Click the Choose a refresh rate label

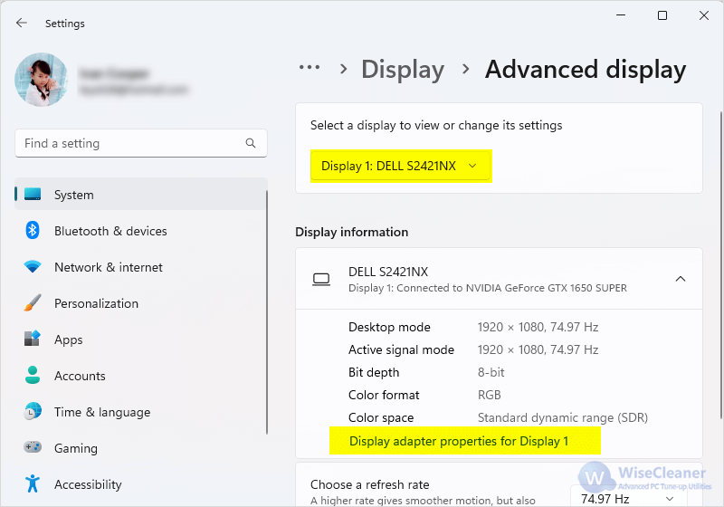pyautogui.click(x=369, y=484)
